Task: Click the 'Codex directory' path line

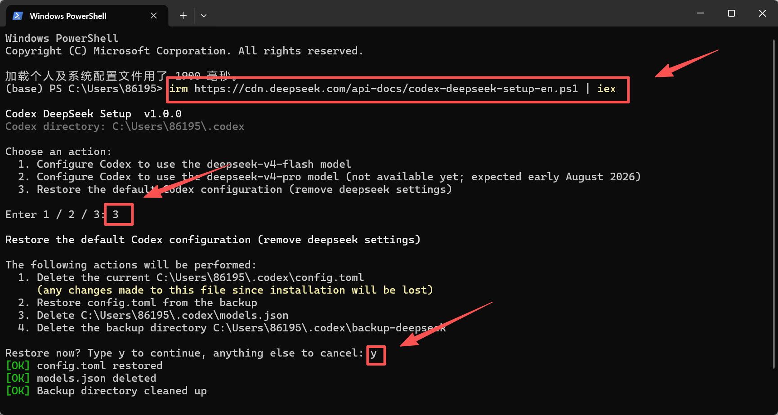Action: point(125,126)
